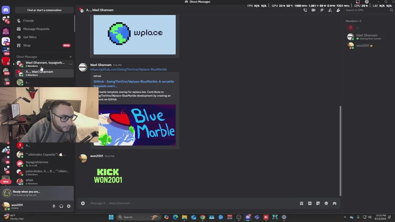Open server with 164 notifications badge
The width and height of the screenshot is (395, 222).
point(6,51)
